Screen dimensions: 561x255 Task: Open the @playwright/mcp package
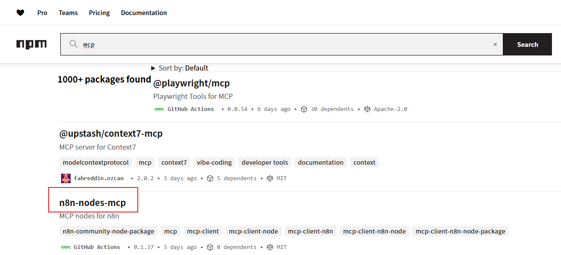192,83
